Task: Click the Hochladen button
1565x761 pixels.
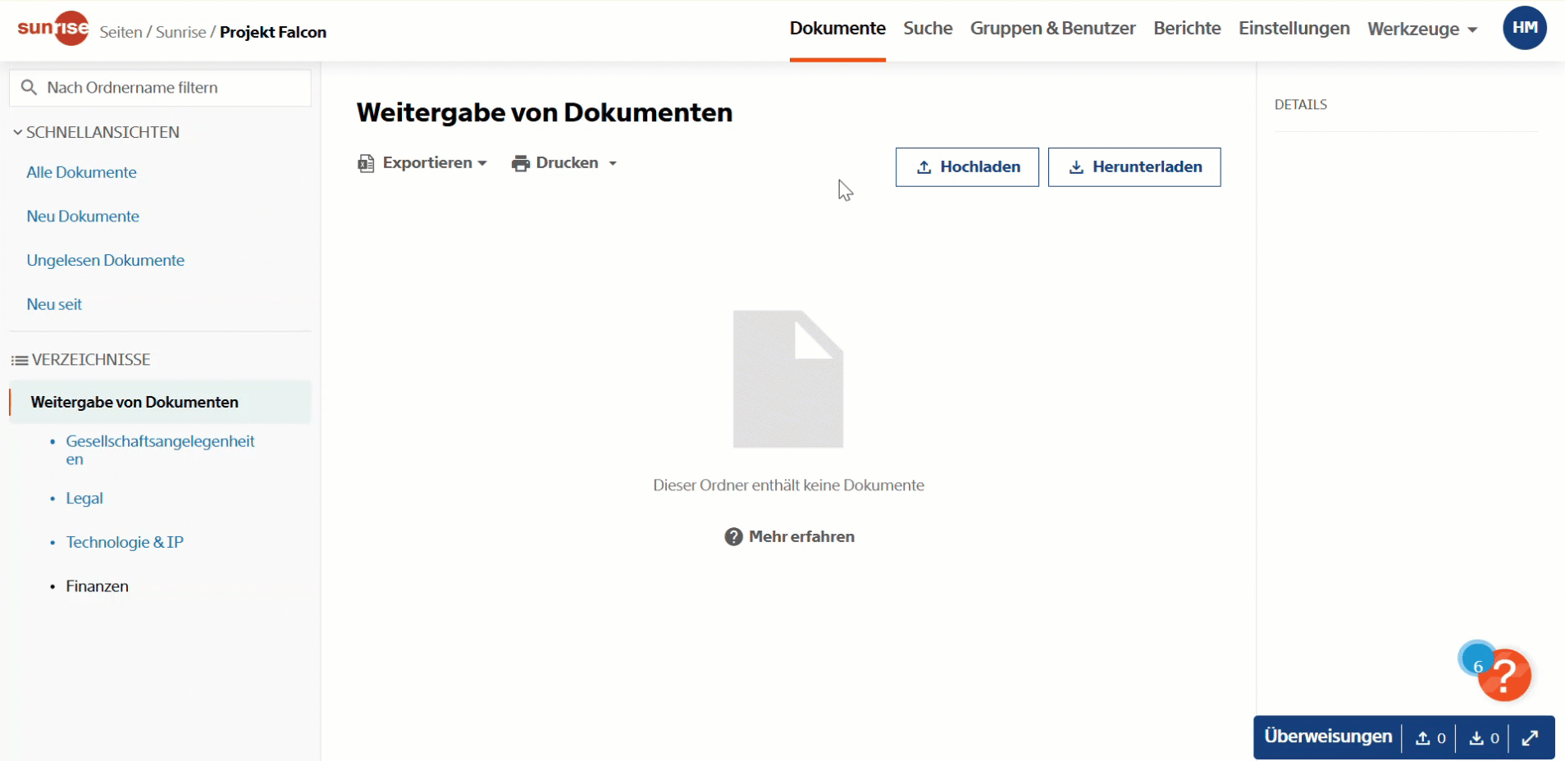Action: pos(967,167)
